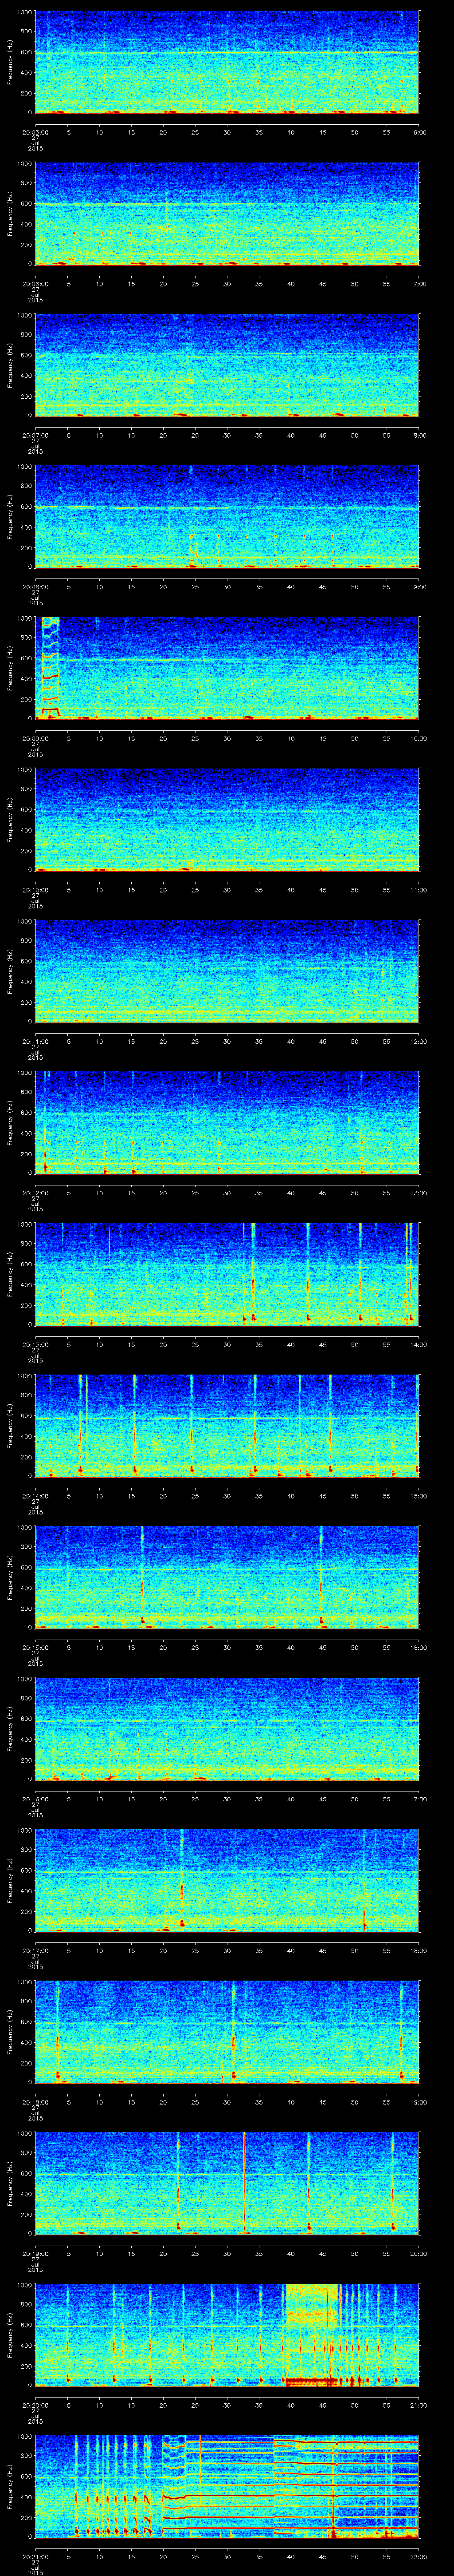The width and height of the screenshot is (454, 2576).
Task: Click the harmonic burst at start of 20:09:00 panel
Action: coord(50,668)
